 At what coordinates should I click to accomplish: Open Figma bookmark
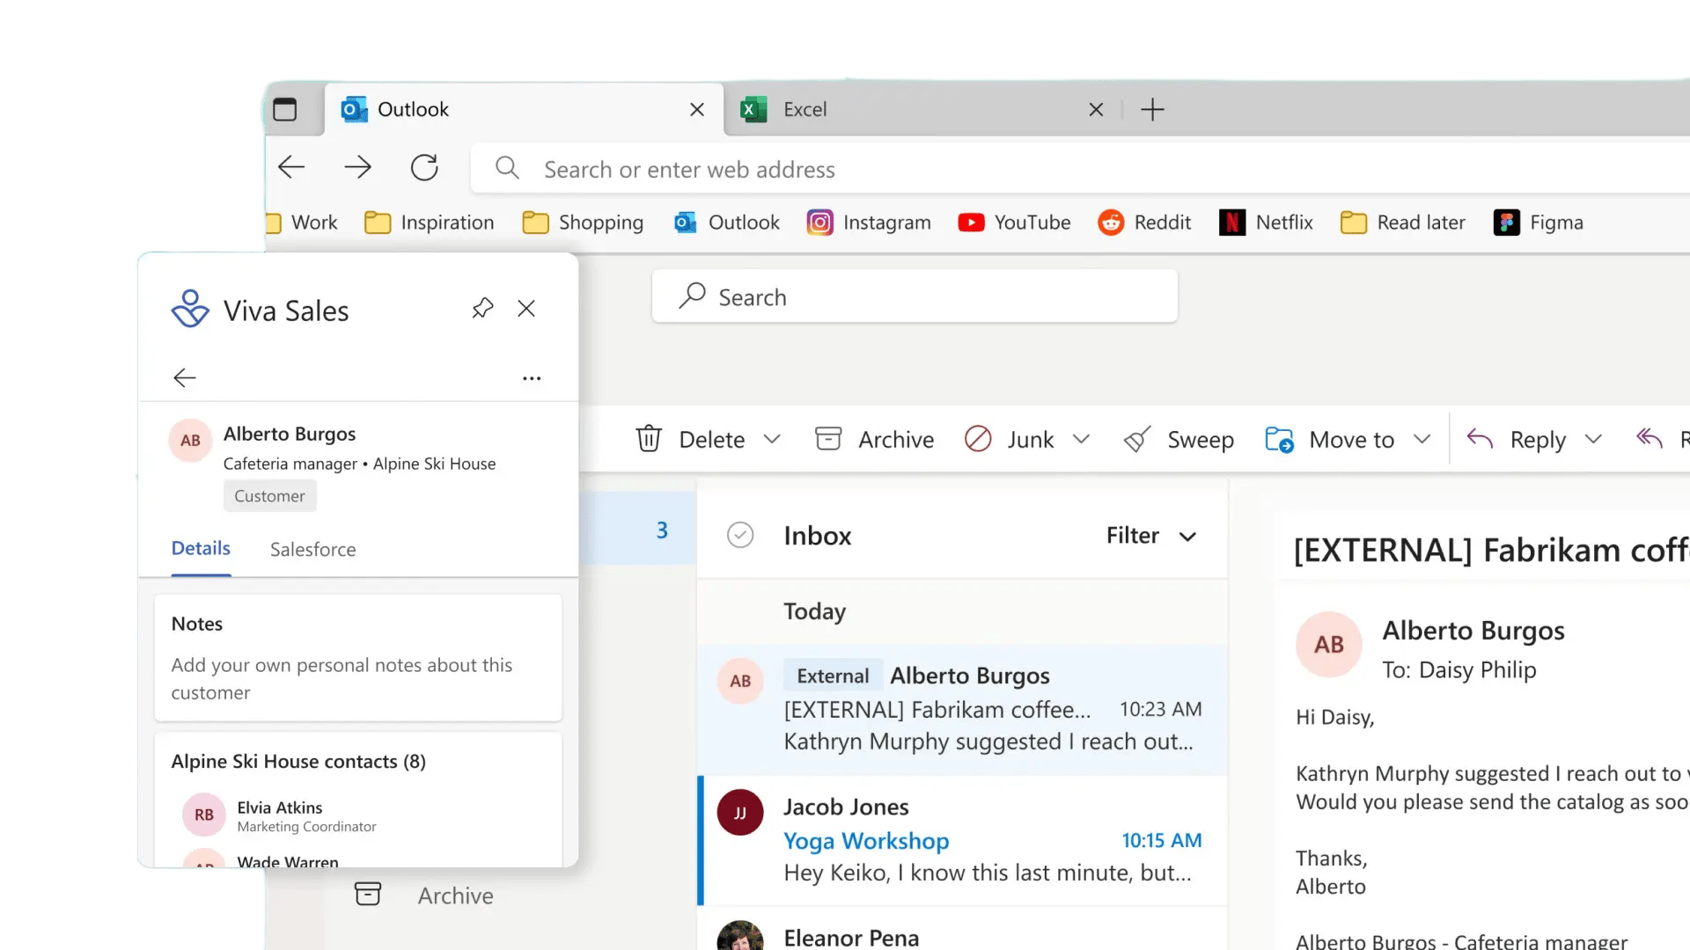pos(1539,223)
